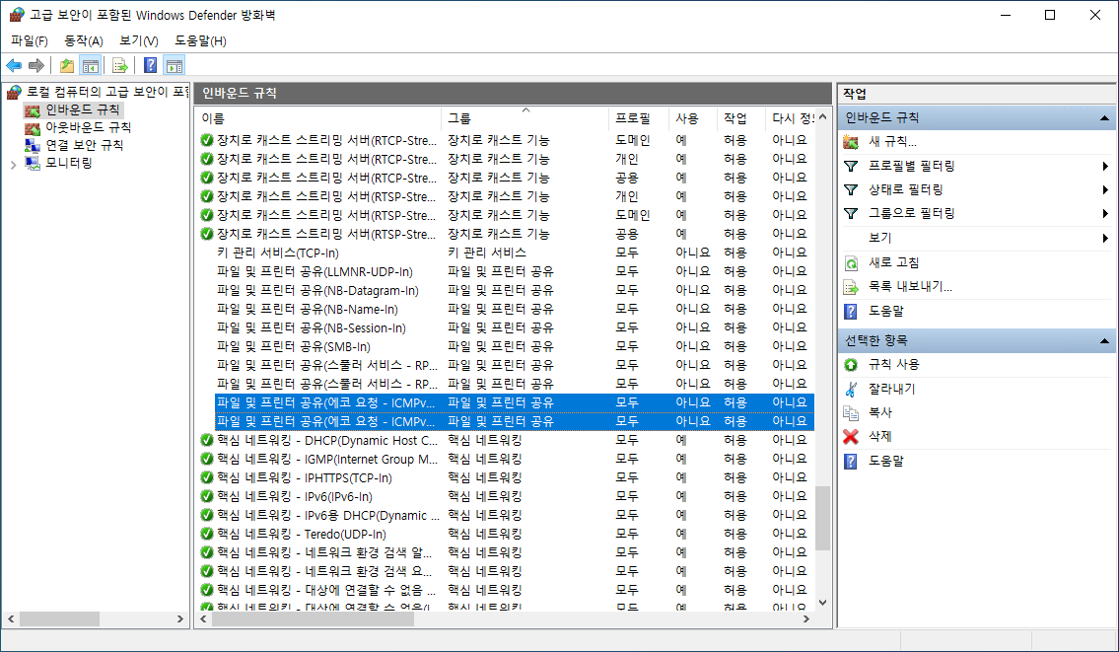The width and height of the screenshot is (1119, 652).
Task: Select 파일 및 프린터 공유(NB-Session-In) rule
Action: pyautogui.click(x=312, y=327)
